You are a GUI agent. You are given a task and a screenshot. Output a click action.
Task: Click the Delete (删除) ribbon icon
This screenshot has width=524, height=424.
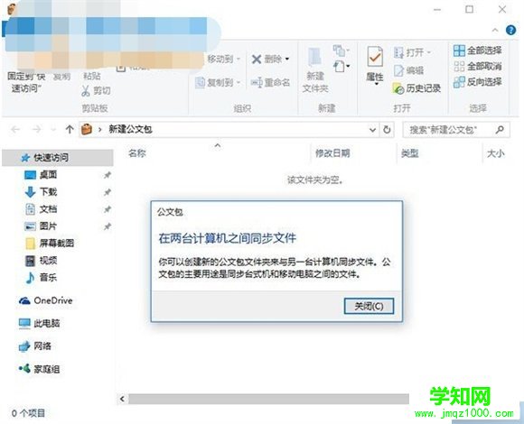tap(257, 60)
